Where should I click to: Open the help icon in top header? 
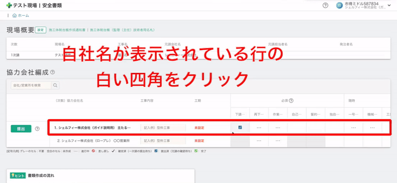(x=326, y=5)
